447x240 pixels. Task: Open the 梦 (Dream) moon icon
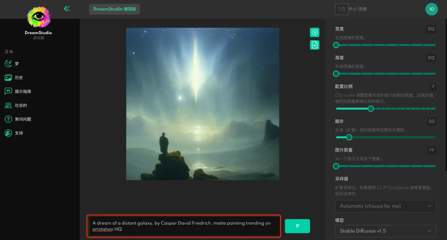(8, 64)
